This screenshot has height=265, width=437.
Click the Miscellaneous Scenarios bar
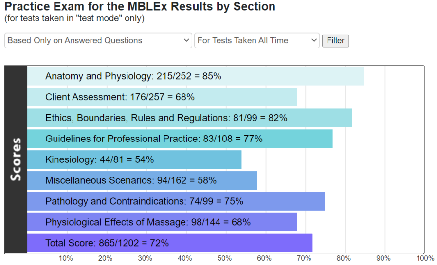point(142,180)
